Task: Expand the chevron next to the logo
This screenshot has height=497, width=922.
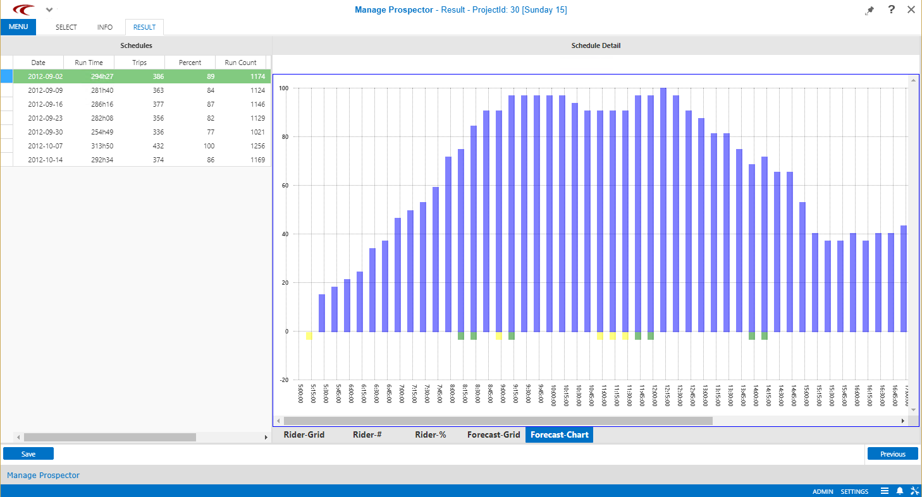Action: [49, 9]
